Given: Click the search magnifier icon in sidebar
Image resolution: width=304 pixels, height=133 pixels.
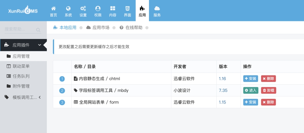Looking at the screenshot, I should 38,30.
